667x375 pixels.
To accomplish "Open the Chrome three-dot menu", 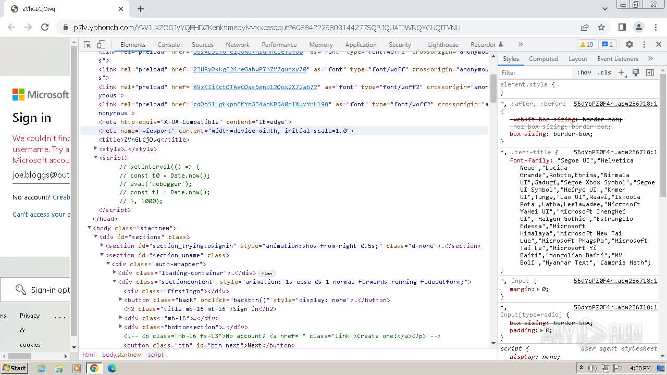I will coord(656,28).
